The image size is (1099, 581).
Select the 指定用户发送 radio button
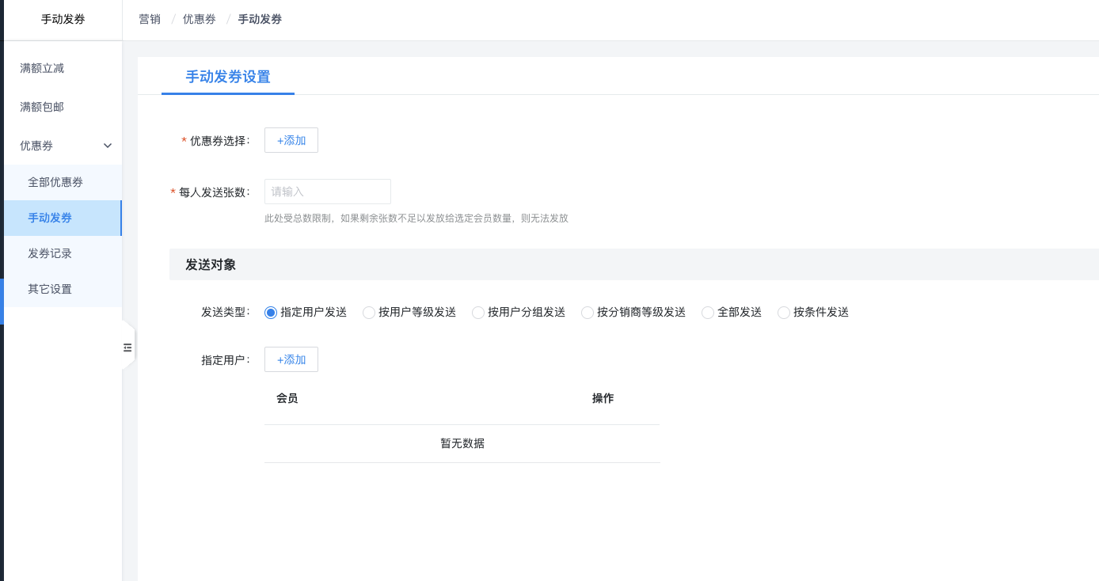(x=270, y=313)
